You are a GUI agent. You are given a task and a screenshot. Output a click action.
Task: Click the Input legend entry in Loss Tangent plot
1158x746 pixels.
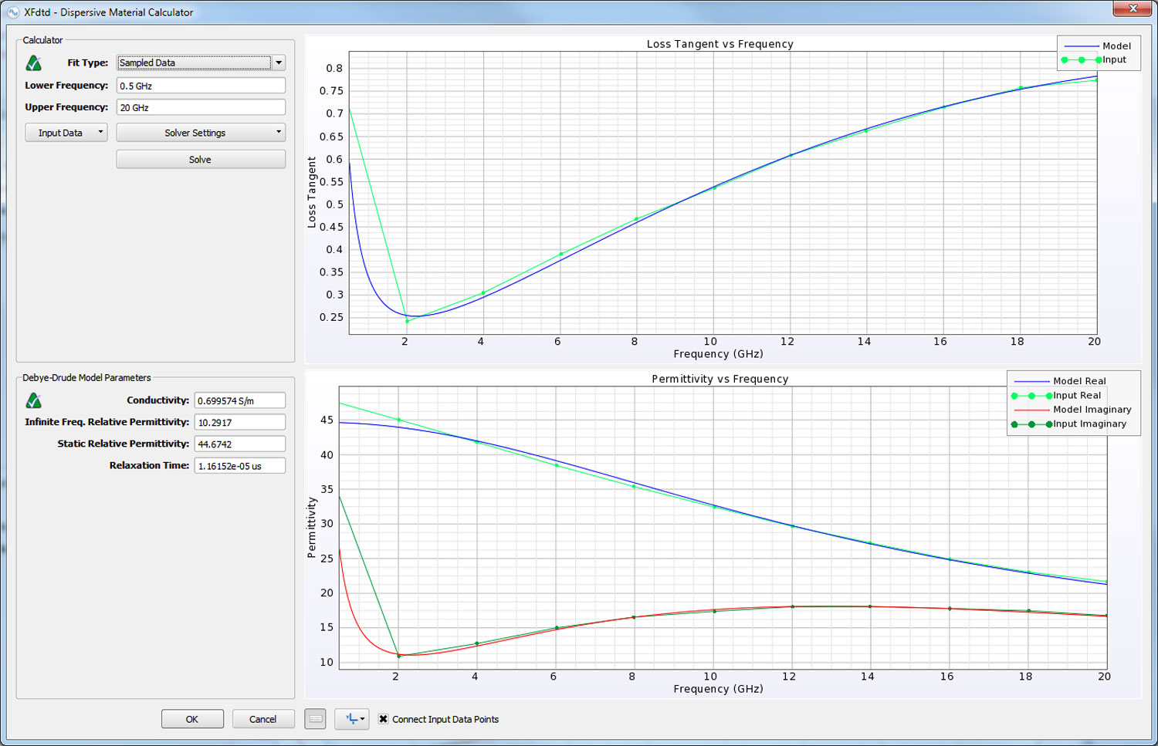coord(1095,60)
